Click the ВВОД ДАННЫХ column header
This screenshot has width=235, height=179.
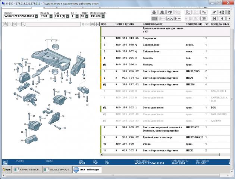pos(220,24)
